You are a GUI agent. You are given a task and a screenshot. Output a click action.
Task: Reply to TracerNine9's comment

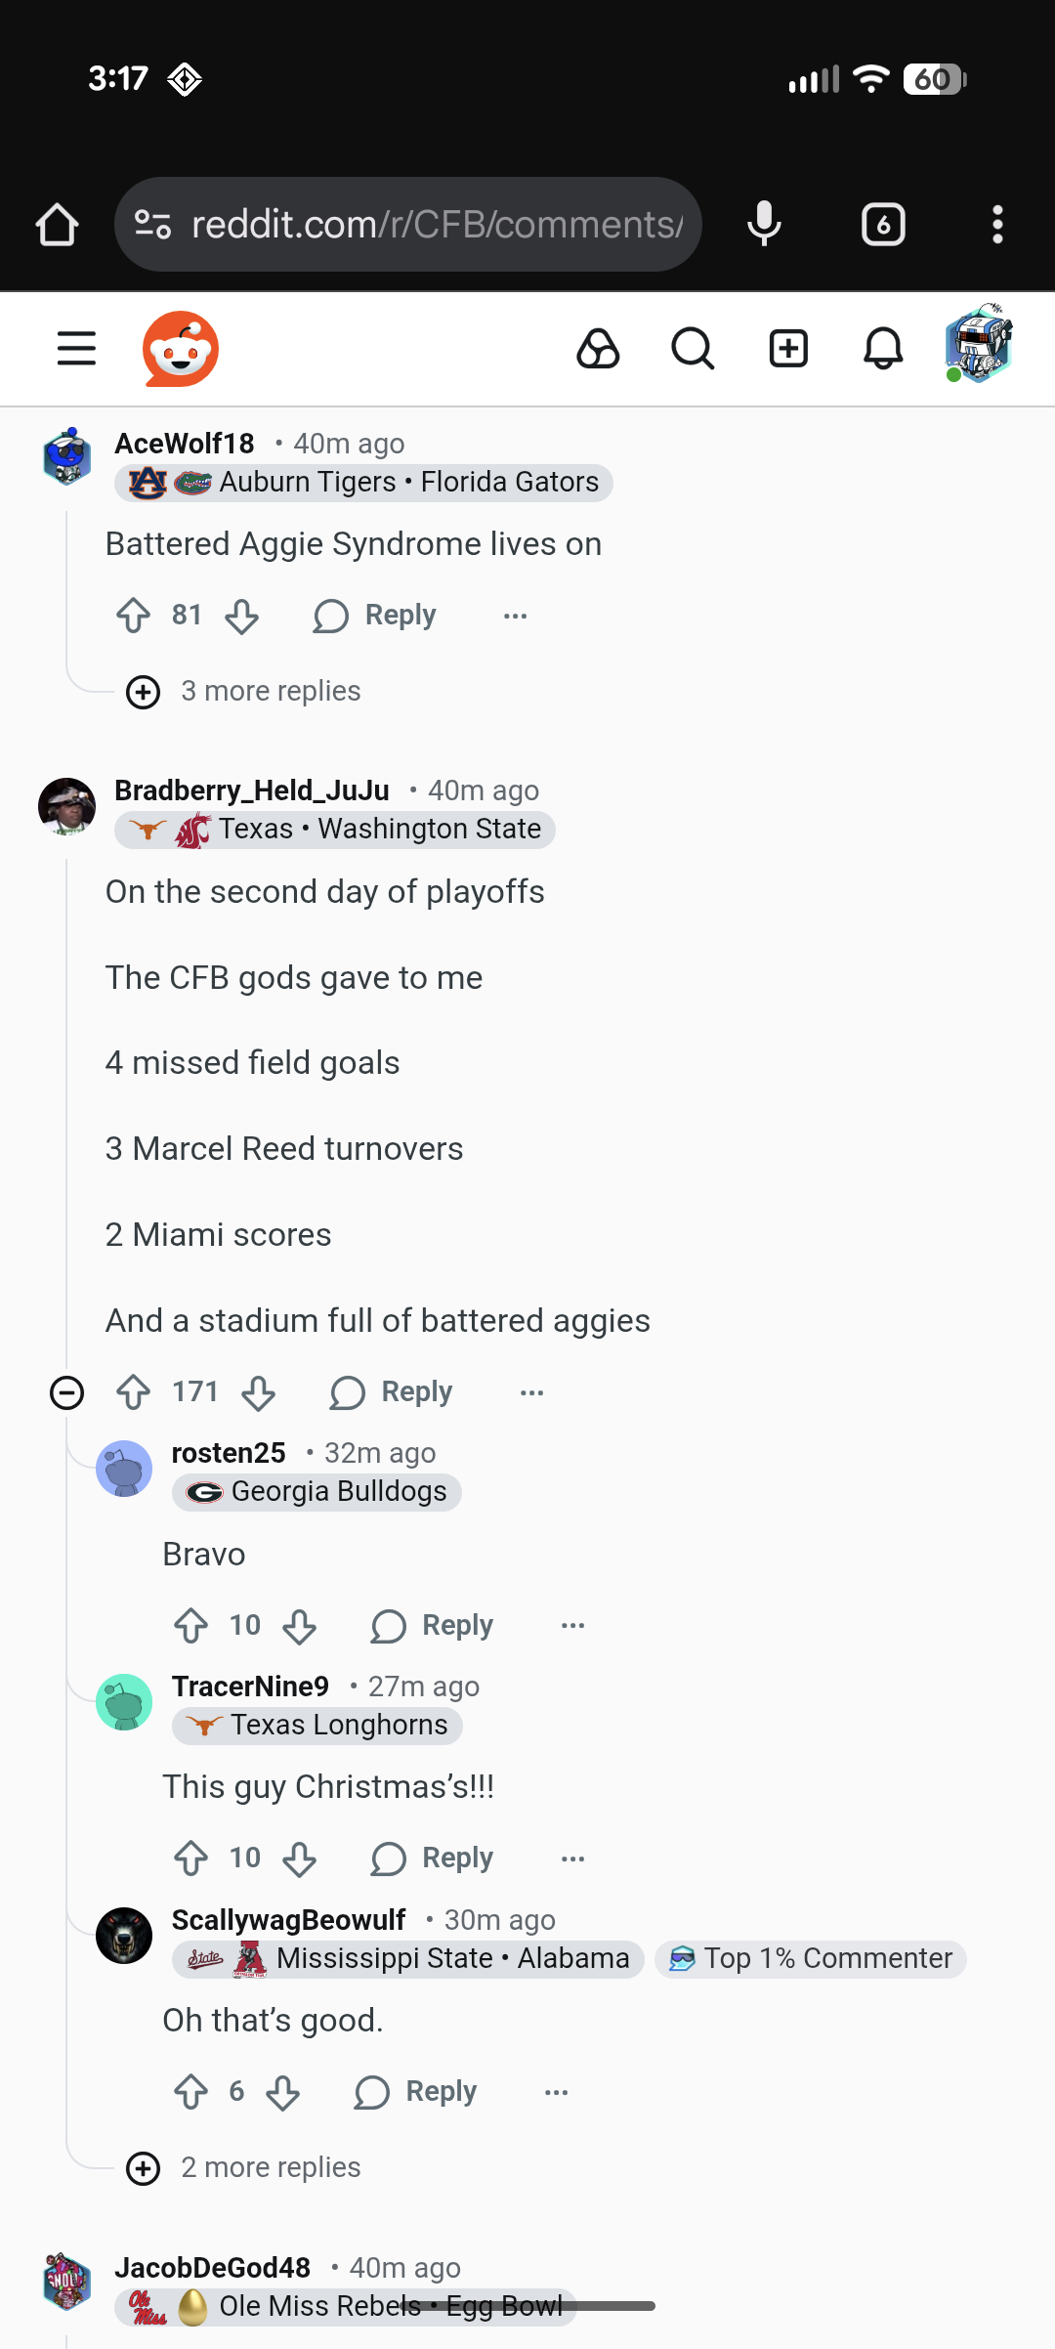pyautogui.click(x=433, y=1858)
